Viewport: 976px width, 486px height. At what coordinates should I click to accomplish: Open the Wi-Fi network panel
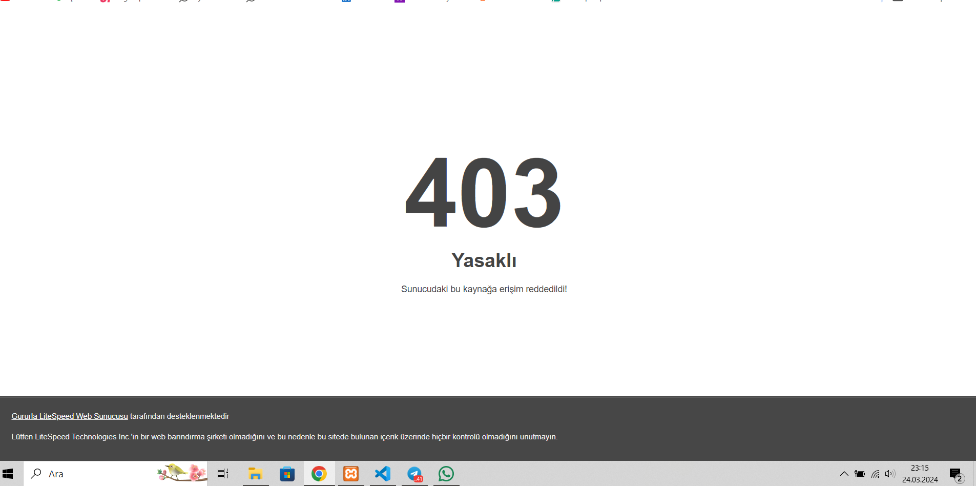(x=876, y=474)
